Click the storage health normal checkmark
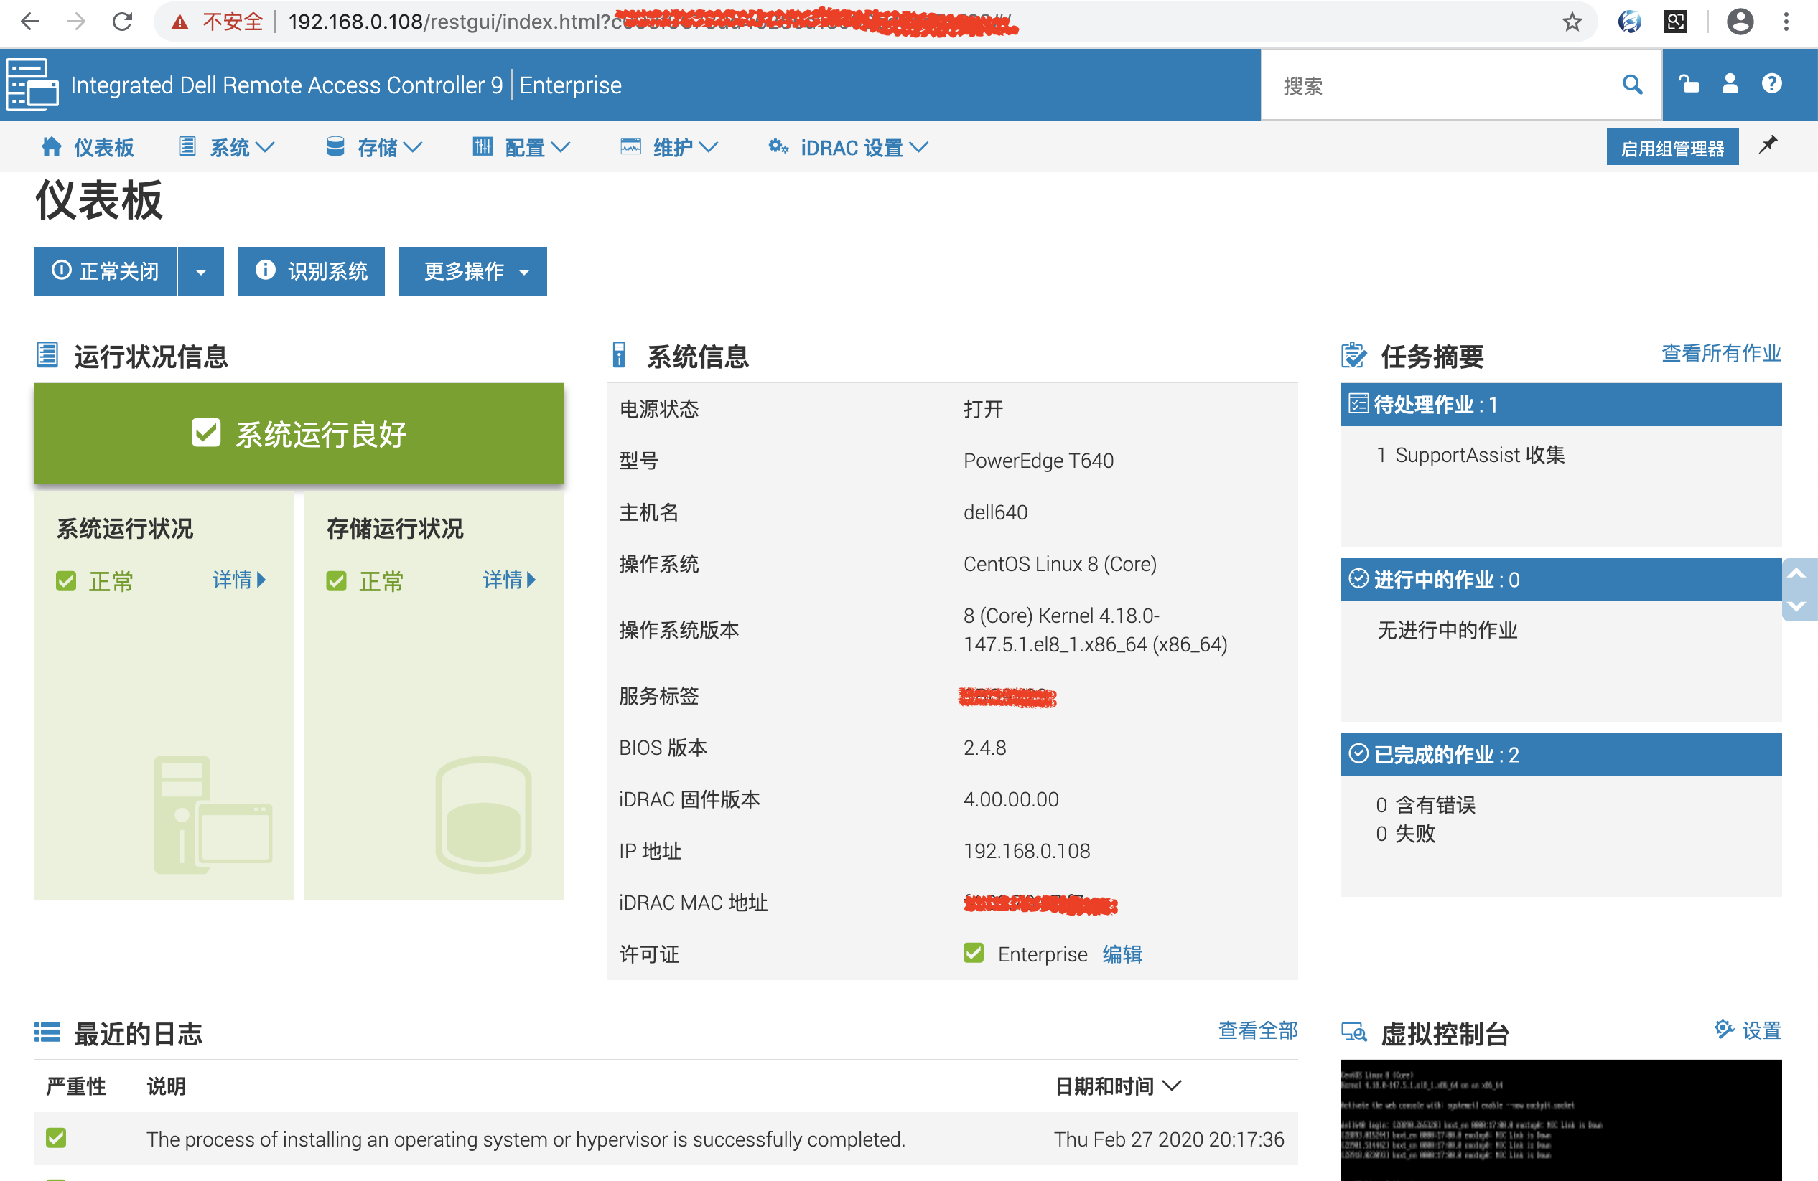The height and width of the screenshot is (1181, 1818). point(336,581)
